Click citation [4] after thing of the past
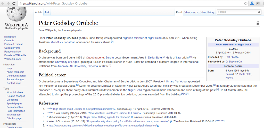The height and width of the screenshot is (128, 264). click(218, 90)
